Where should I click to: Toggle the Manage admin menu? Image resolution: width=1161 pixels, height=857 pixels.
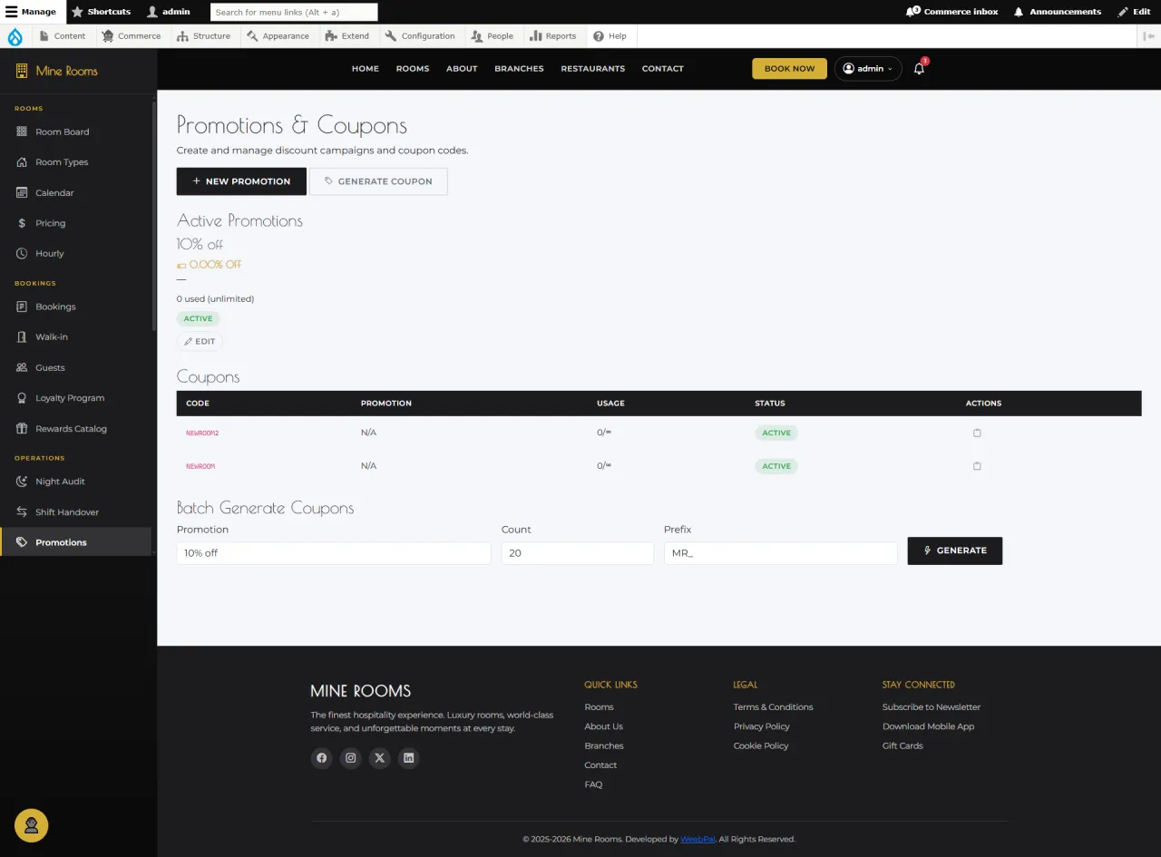[x=32, y=12]
